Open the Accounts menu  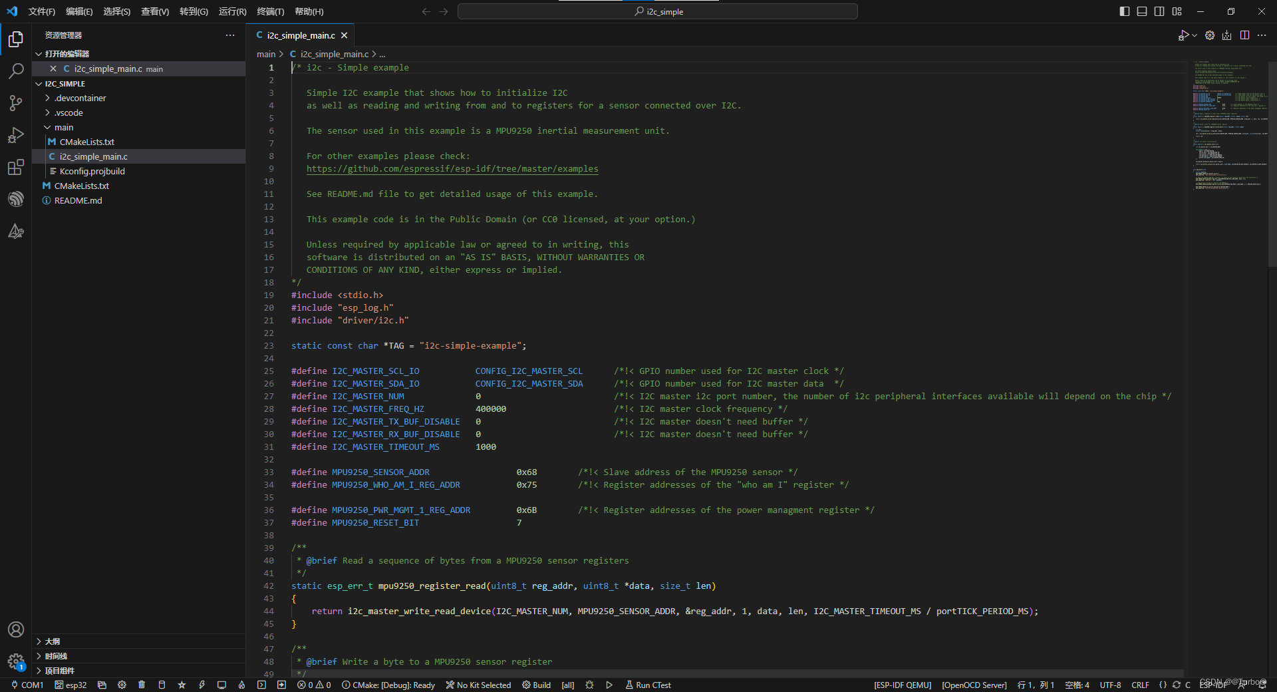click(x=16, y=629)
